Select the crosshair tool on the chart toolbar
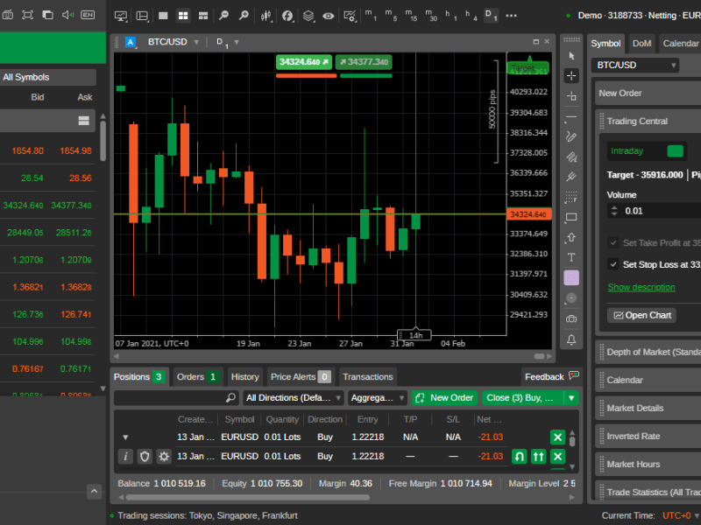The image size is (701, 525). 572,76
